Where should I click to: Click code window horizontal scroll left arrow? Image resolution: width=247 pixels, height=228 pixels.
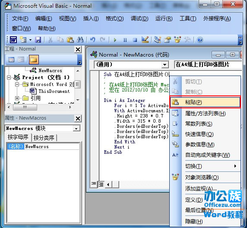(x=108, y=184)
